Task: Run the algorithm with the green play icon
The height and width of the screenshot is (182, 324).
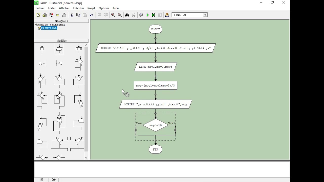Action: pyautogui.click(x=148, y=15)
